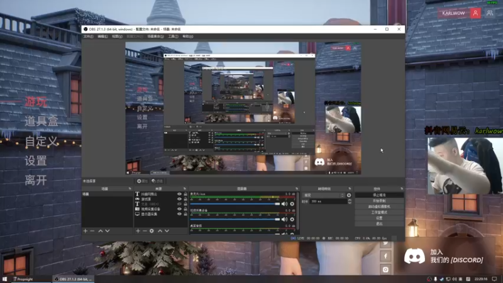Open the red KARLWOW profile icon in game
Viewport: 503px width, 283px height.
(475, 13)
